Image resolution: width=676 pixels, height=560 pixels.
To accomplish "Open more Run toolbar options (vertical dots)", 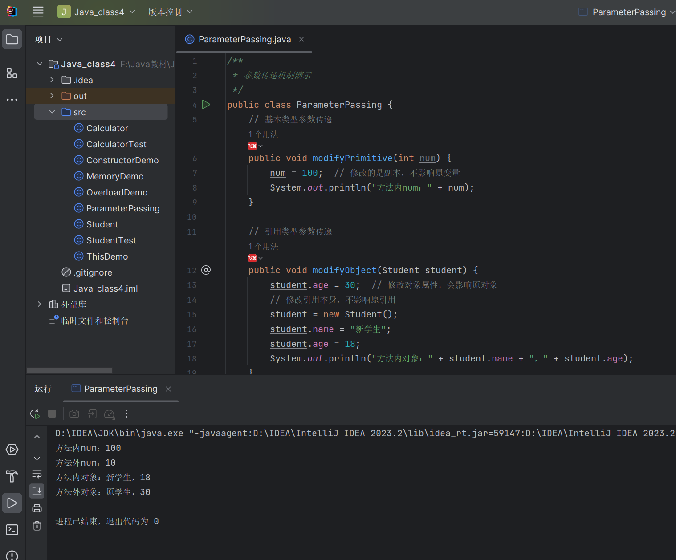I will click(126, 414).
